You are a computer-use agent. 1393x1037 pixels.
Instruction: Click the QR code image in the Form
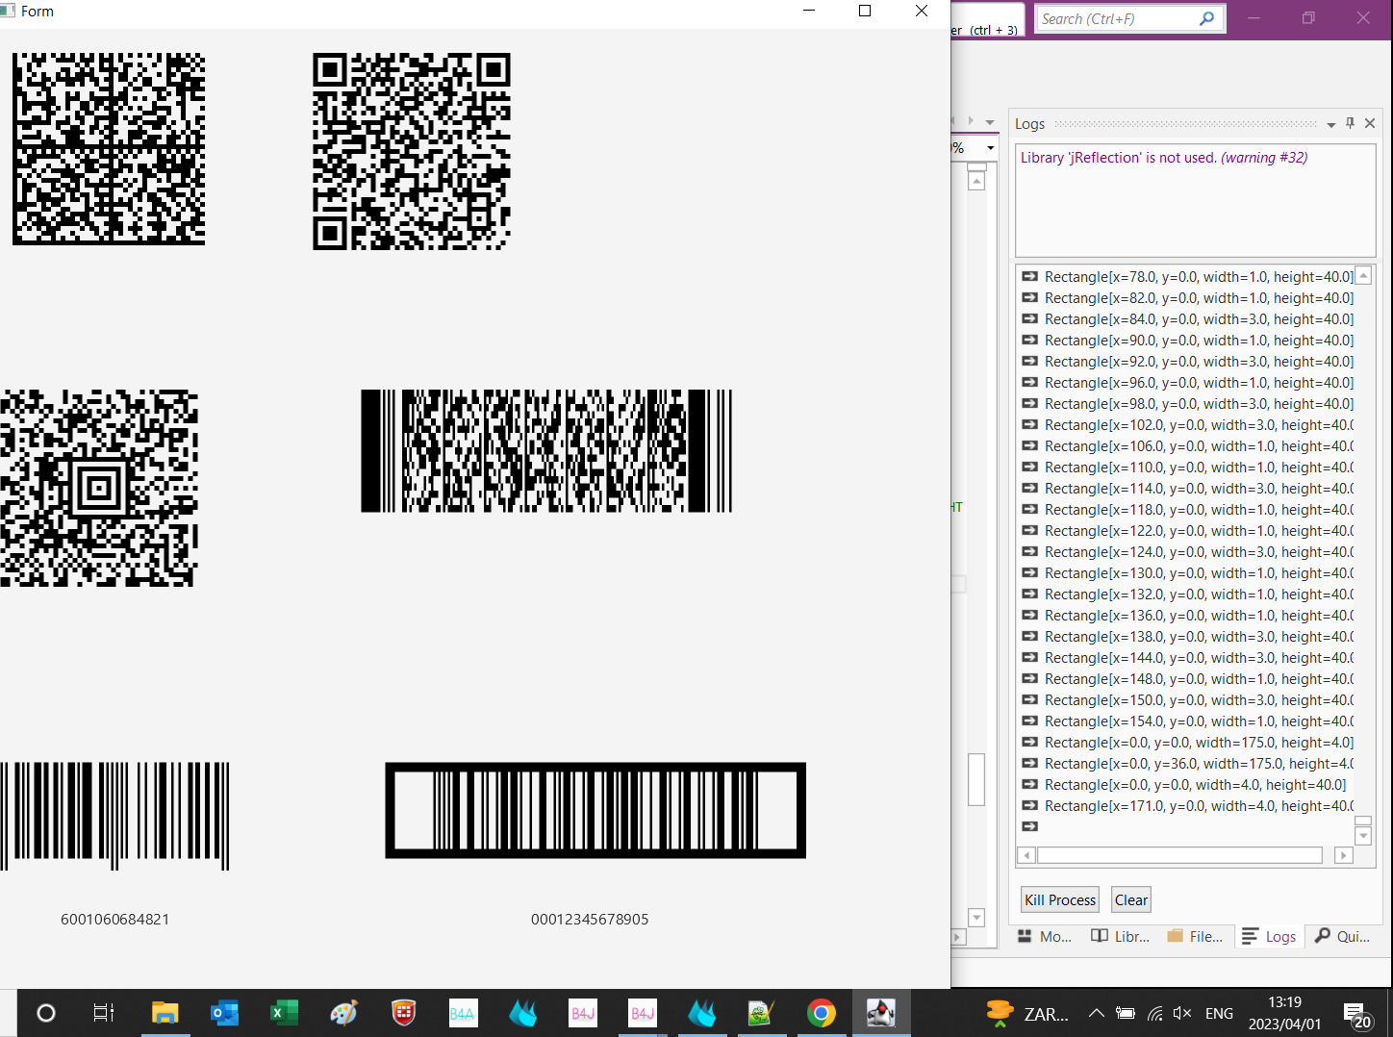(412, 151)
